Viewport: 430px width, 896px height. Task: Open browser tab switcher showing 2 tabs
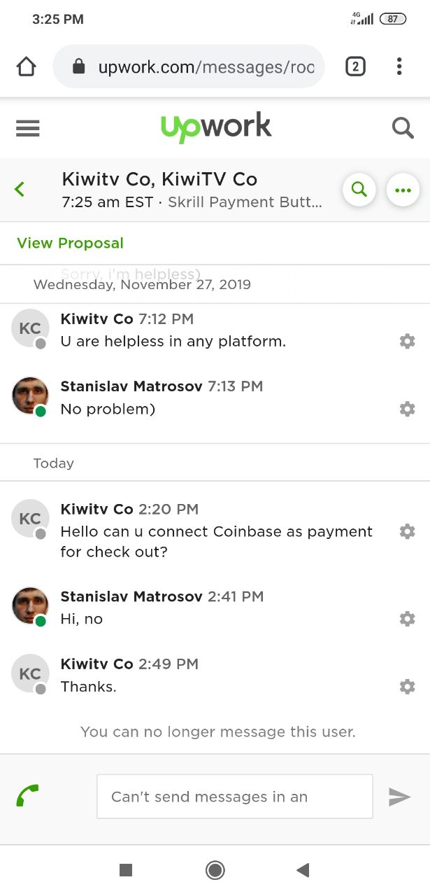point(355,66)
